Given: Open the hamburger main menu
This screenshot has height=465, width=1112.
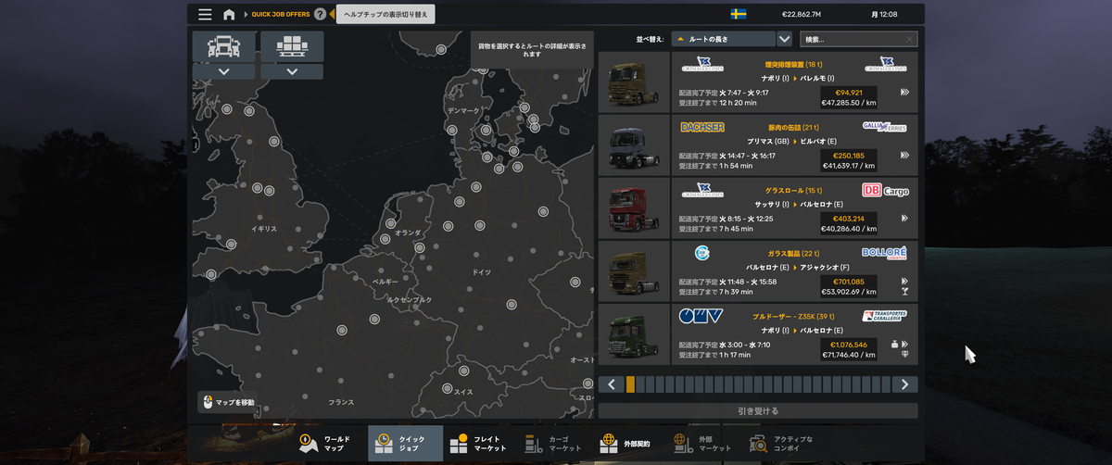Looking at the screenshot, I should [x=205, y=15].
